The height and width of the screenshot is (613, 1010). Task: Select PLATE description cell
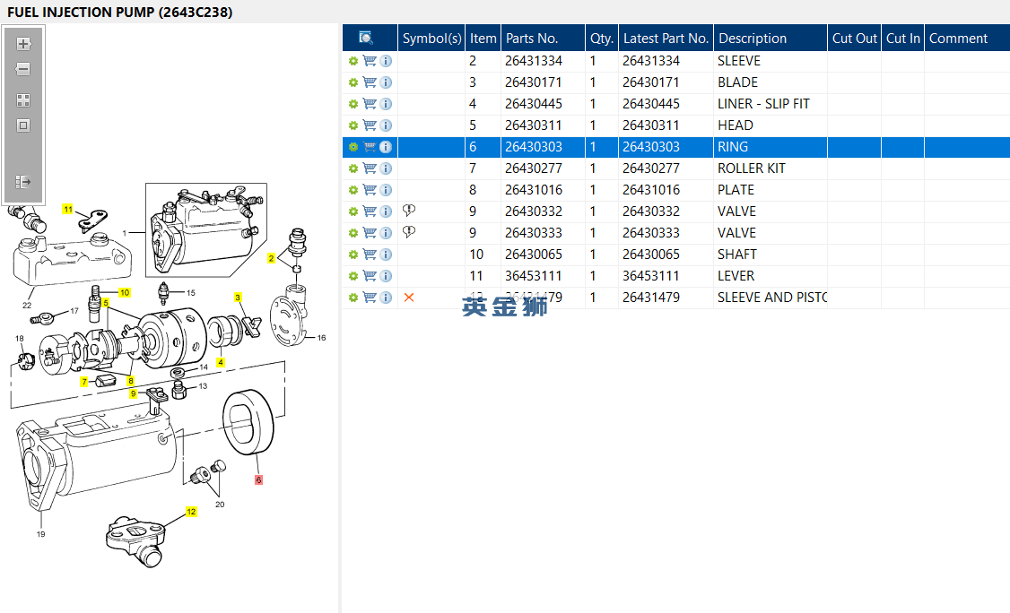pyautogui.click(x=771, y=190)
